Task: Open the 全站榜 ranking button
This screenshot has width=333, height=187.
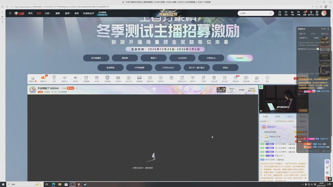Action: click(241, 90)
